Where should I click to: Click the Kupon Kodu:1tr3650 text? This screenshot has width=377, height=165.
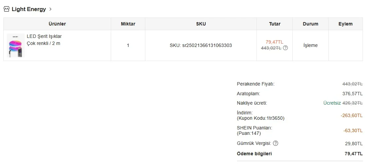click(260, 118)
